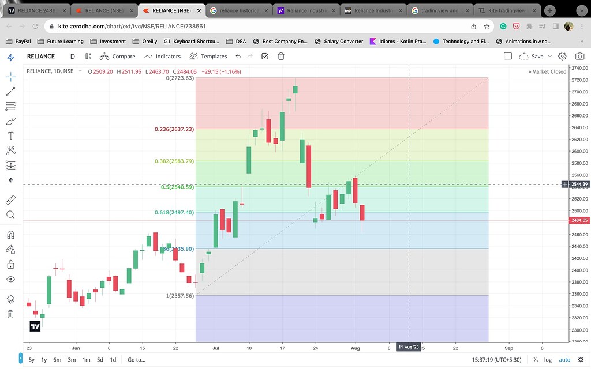
Task: Click the Indicators button
Action: 162,56
